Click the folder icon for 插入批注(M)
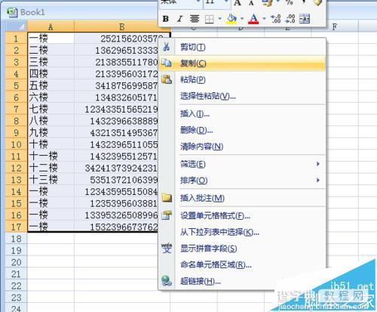377x312 pixels. pyautogui.click(x=167, y=198)
